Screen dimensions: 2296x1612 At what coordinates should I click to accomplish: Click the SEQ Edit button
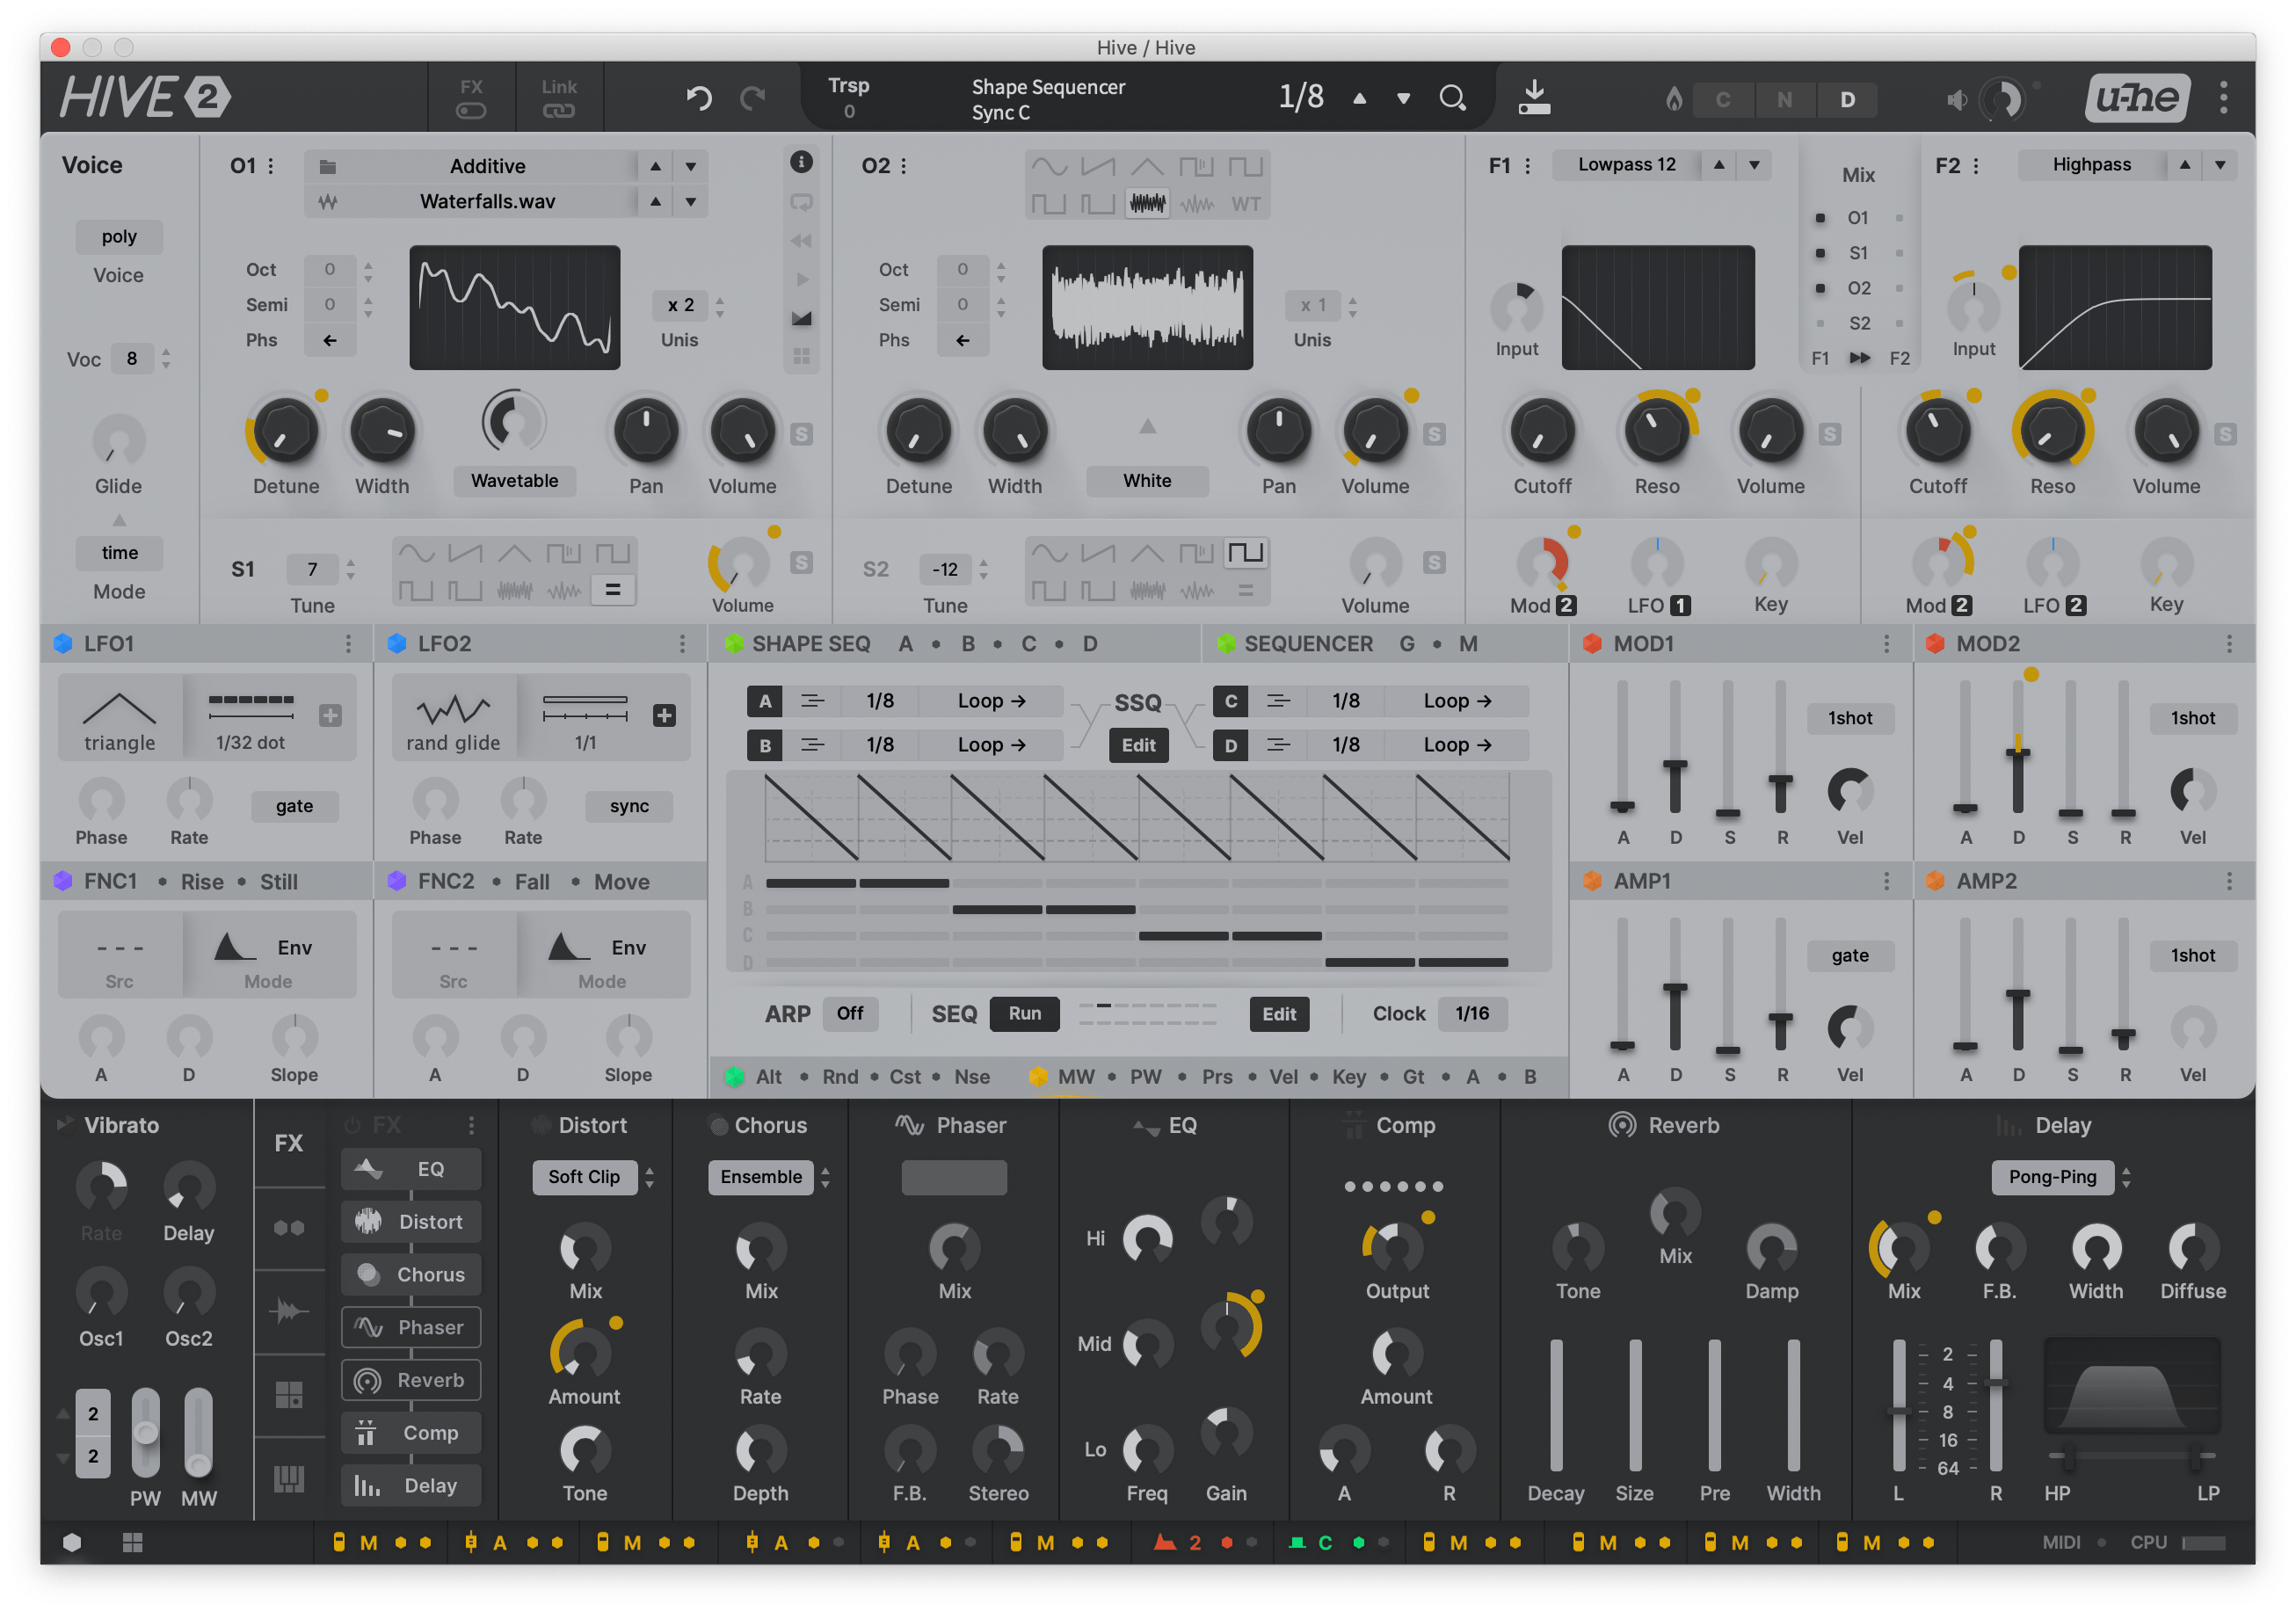click(1279, 1014)
